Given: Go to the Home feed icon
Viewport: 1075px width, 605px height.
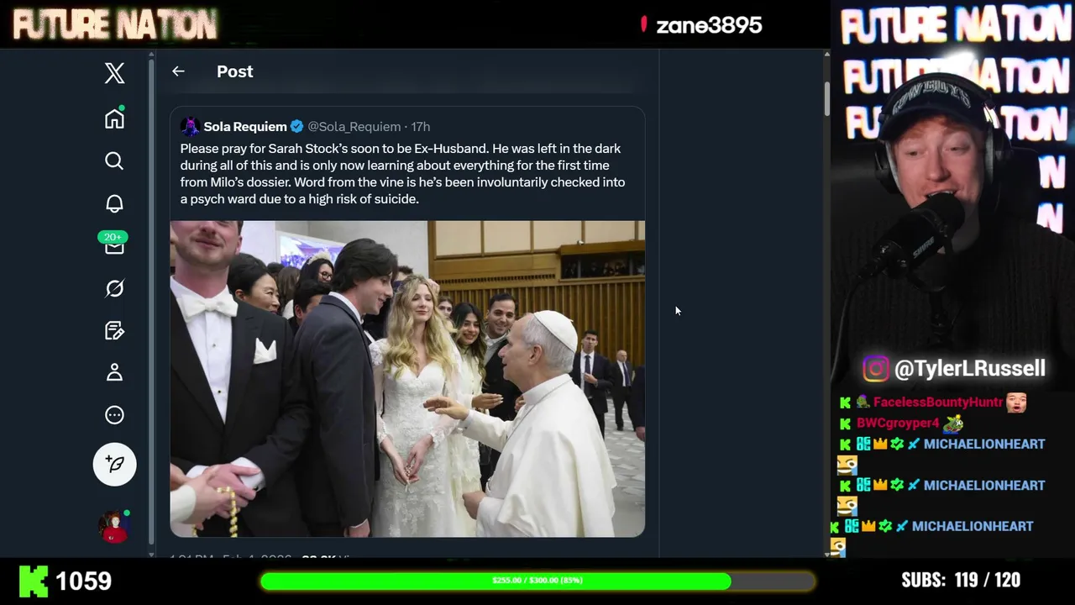Looking at the screenshot, I should (115, 118).
